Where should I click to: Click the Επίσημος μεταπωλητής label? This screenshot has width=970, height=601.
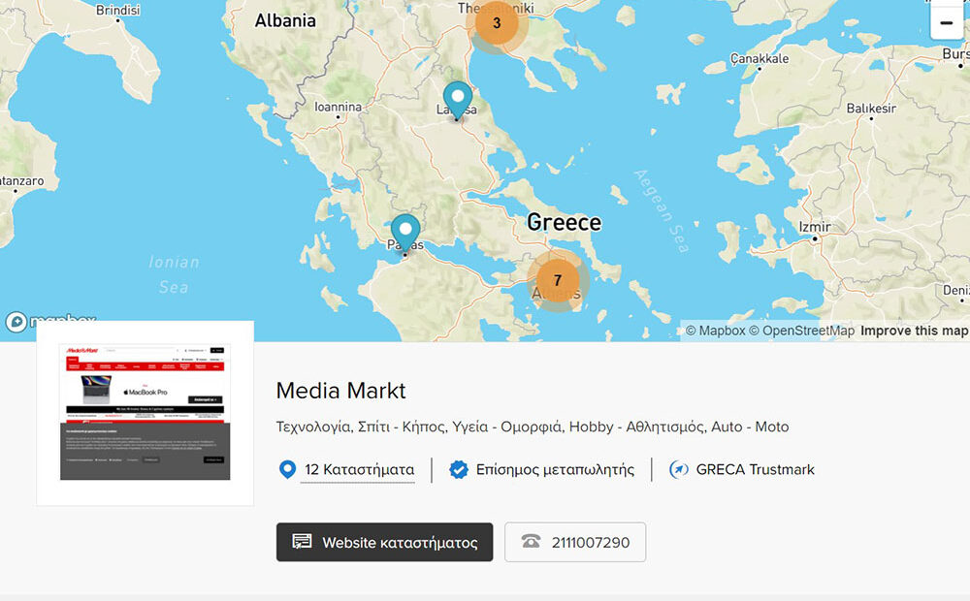click(555, 470)
